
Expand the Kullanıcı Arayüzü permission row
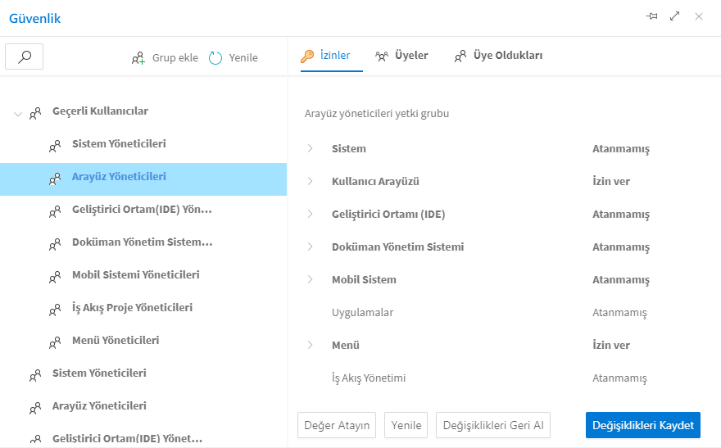click(x=311, y=181)
